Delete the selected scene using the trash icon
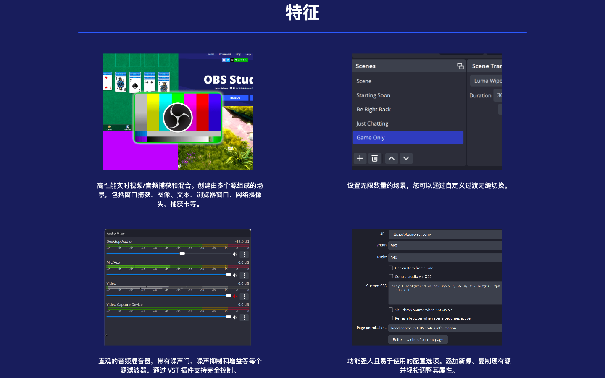This screenshot has height=378, width=605. pyautogui.click(x=374, y=158)
